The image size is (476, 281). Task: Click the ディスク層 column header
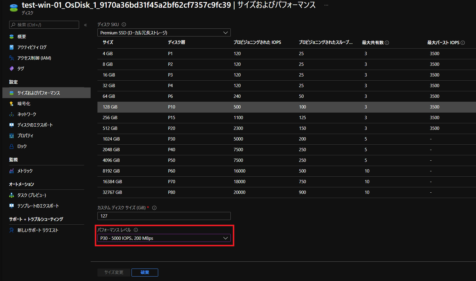pyautogui.click(x=177, y=42)
